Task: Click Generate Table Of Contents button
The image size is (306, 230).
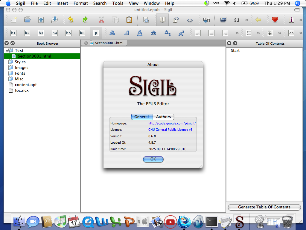Action: (264, 207)
